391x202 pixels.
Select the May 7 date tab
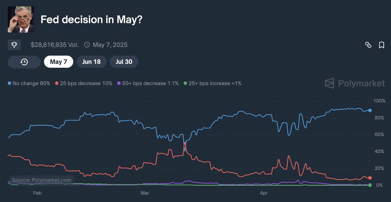59,62
